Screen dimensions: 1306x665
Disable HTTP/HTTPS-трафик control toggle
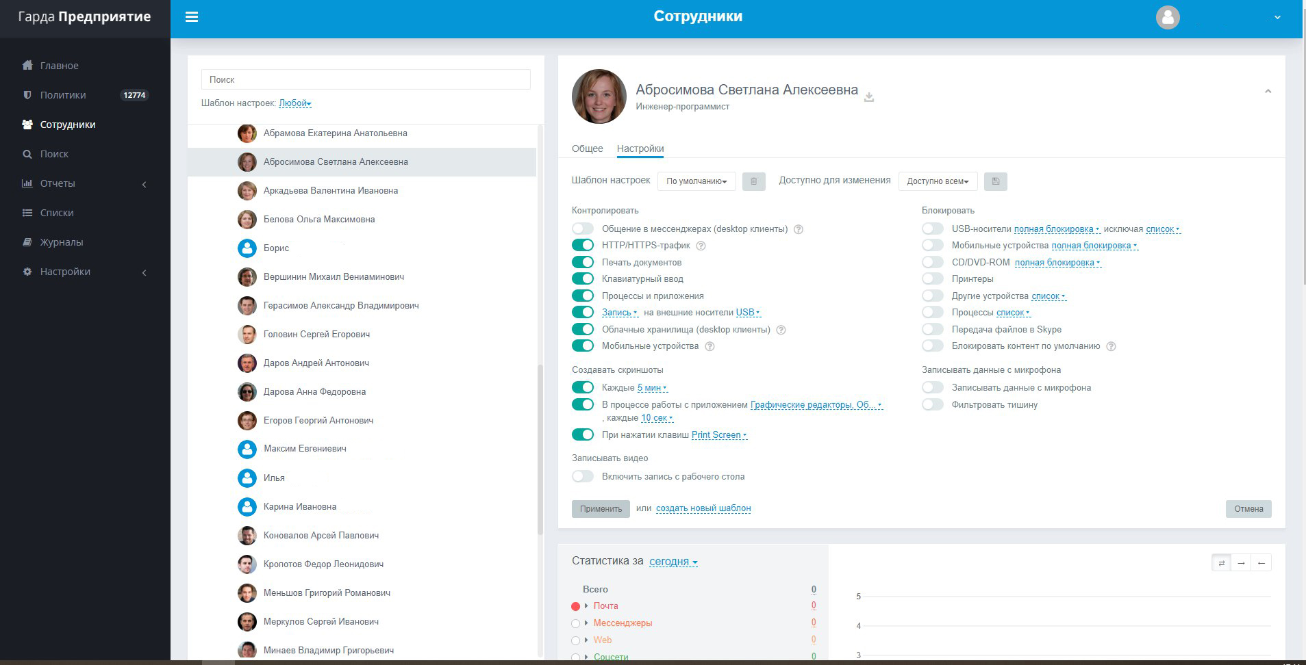(x=583, y=245)
